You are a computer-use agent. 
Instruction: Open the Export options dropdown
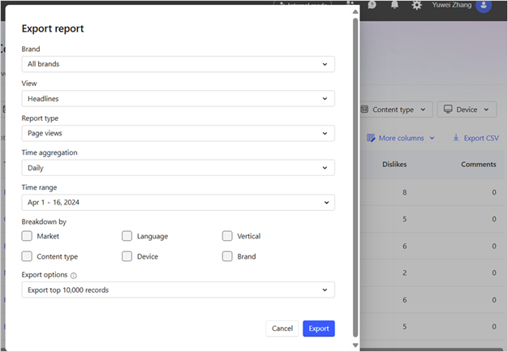pos(178,290)
